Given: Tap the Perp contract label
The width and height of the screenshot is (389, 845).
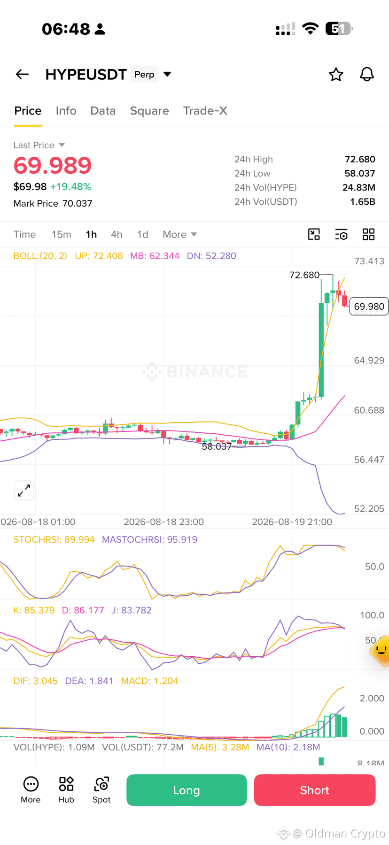Looking at the screenshot, I should 144,74.
